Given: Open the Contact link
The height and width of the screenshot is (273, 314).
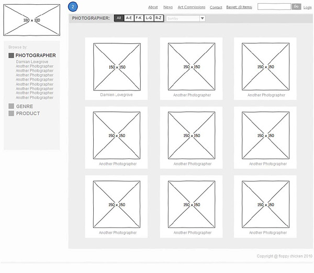Looking at the screenshot, I should [x=216, y=7].
